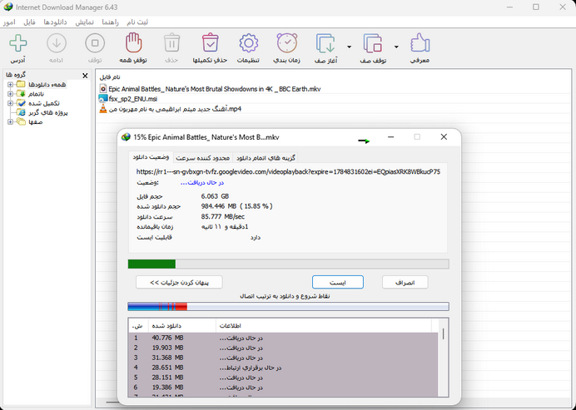576x410 pixels.
Task: Select connection row 6 with 19.386 MB
Action: [x=283, y=388]
